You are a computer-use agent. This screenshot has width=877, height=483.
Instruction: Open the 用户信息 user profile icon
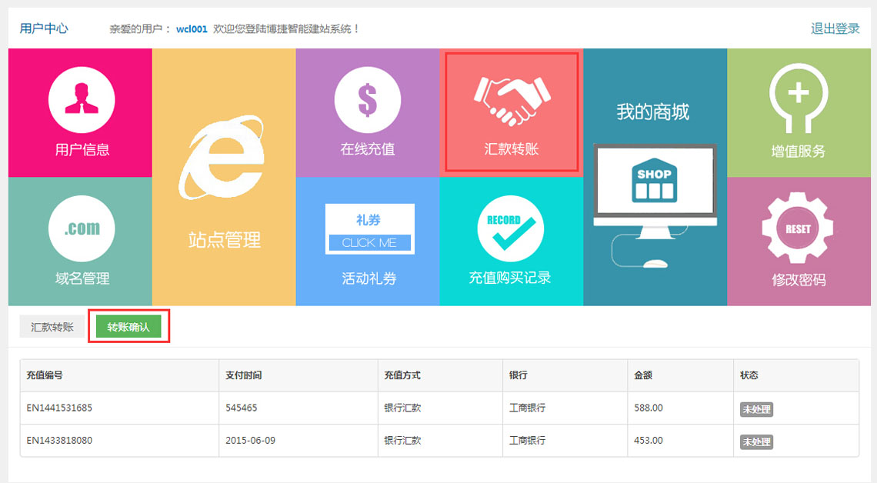click(82, 100)
